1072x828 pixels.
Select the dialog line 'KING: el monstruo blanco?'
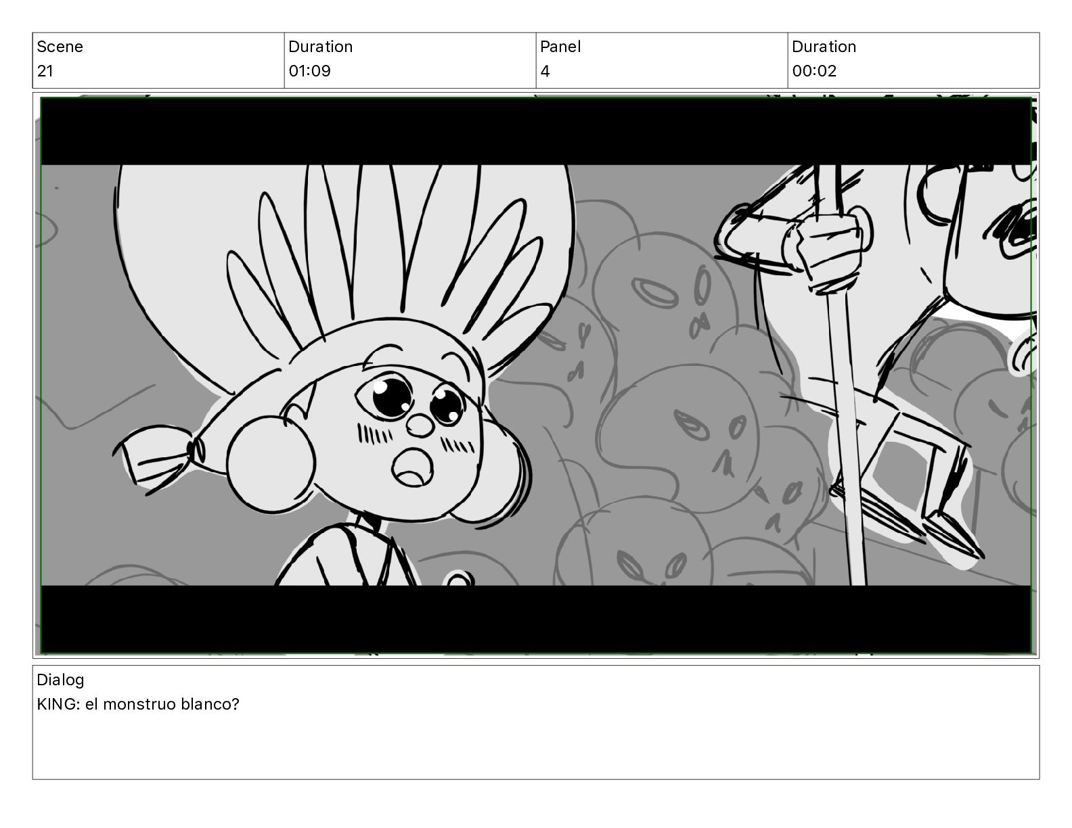138,704
